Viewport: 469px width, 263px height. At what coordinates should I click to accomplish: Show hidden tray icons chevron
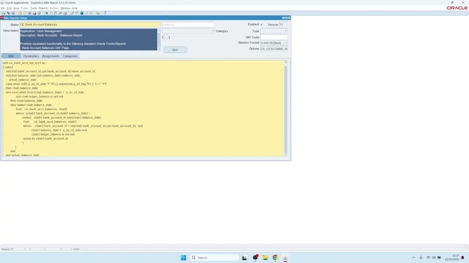click(414, 258)
